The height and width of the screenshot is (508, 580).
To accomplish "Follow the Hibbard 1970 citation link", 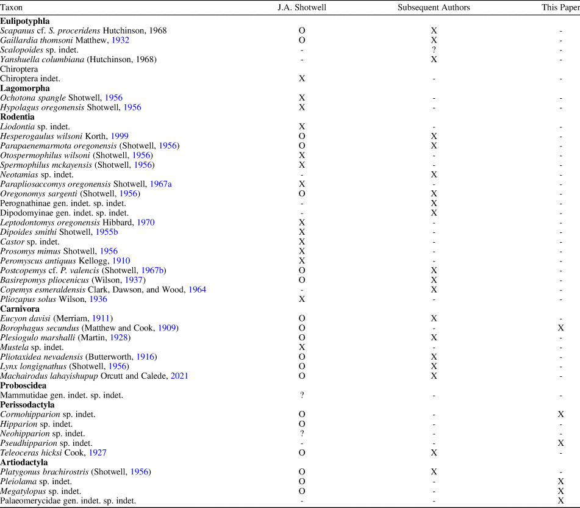I will [x=146, y=223].
